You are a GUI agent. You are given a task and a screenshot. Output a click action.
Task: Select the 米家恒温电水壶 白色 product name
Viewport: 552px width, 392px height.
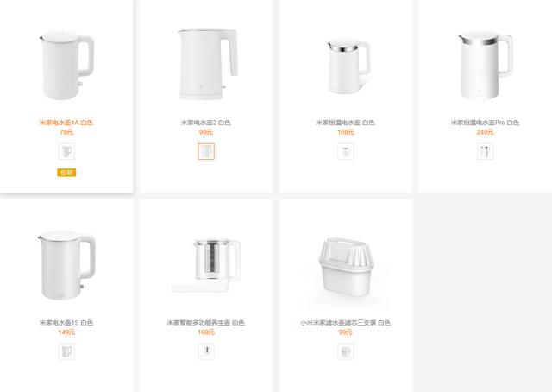345,123
